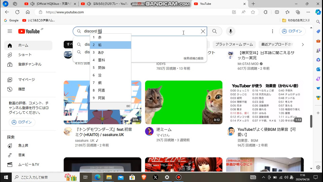323x182 pixels.
Task: Open YouTuberが使う効果音 video thumbnail
Action: tap(265, 102)
